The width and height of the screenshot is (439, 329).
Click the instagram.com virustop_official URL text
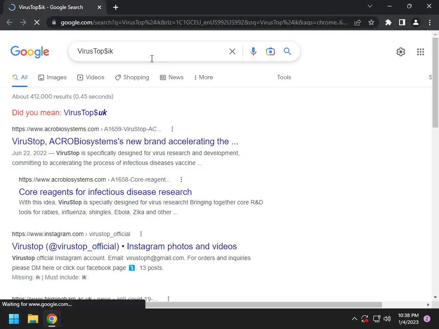71,234
